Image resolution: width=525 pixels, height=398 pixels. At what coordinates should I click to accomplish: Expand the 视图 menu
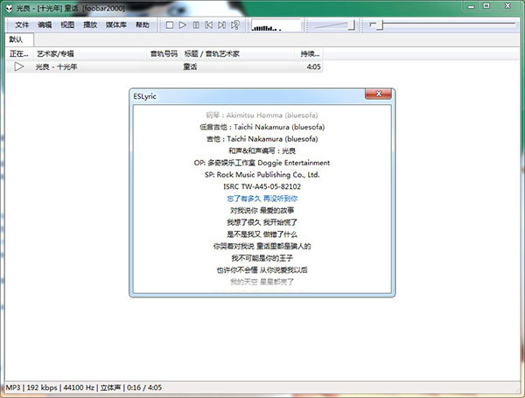[68, 25]
